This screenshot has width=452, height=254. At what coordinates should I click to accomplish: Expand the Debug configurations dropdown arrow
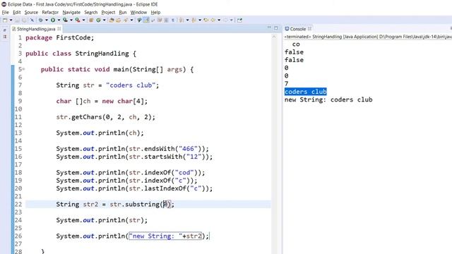point(46,20)
